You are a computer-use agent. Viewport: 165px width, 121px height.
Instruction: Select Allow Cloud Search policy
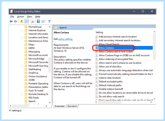click(109, 44)
